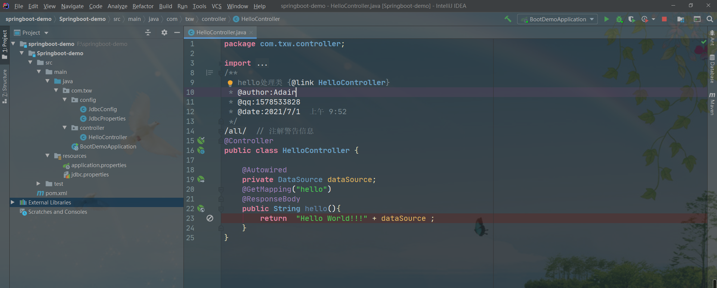The height and width of the screenshot is (288, 717).
Task: Open the Navigate menu
Action: pyautogui.click(x=72, y=6)
